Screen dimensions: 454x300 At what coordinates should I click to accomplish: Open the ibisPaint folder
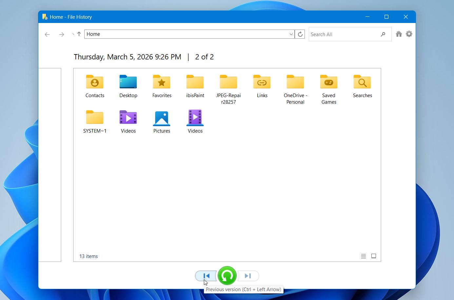pos(195,86)
